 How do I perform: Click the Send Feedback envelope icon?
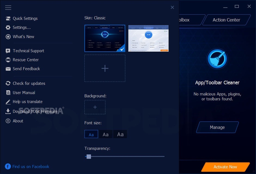pyautogui.click(x=8, y=69)
